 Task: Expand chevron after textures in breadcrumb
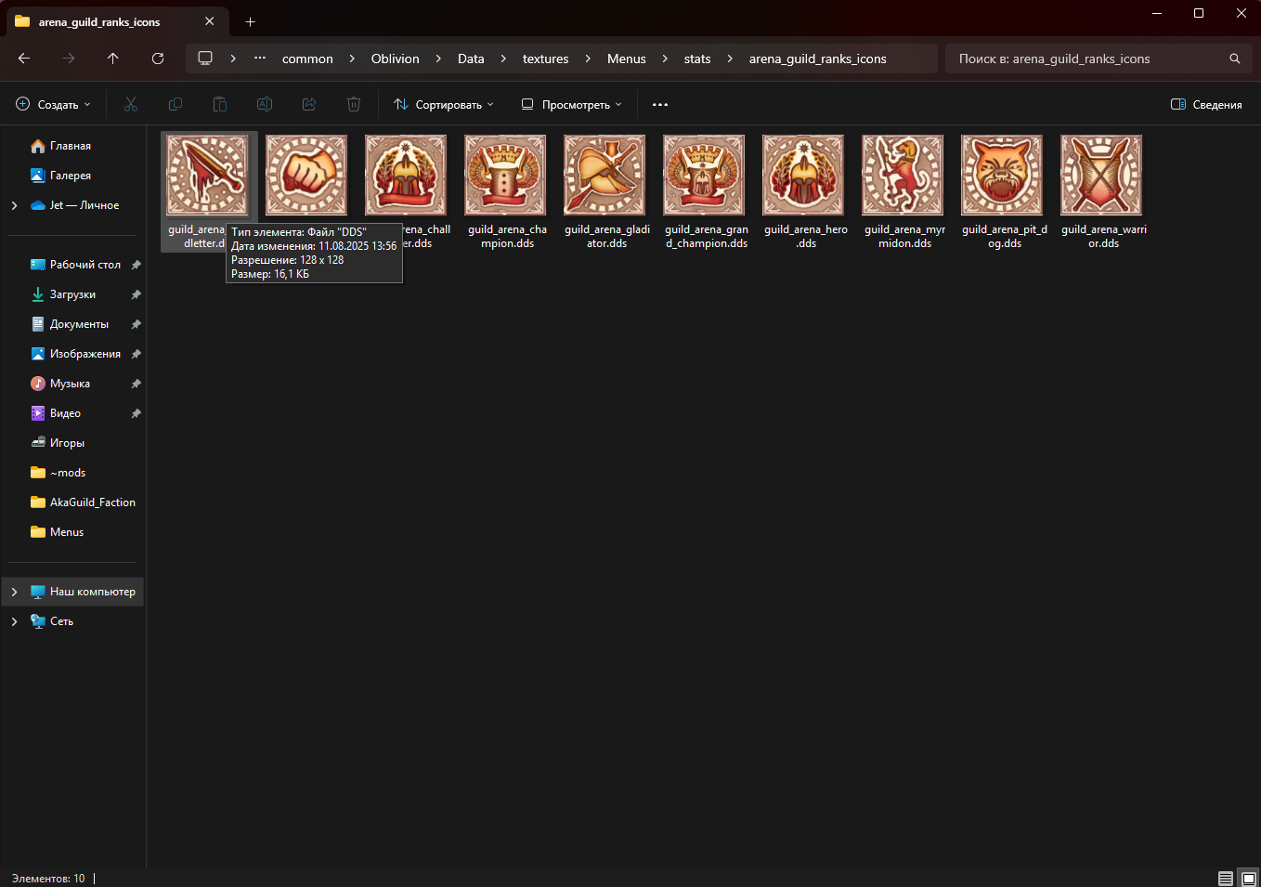pos(588,59)
